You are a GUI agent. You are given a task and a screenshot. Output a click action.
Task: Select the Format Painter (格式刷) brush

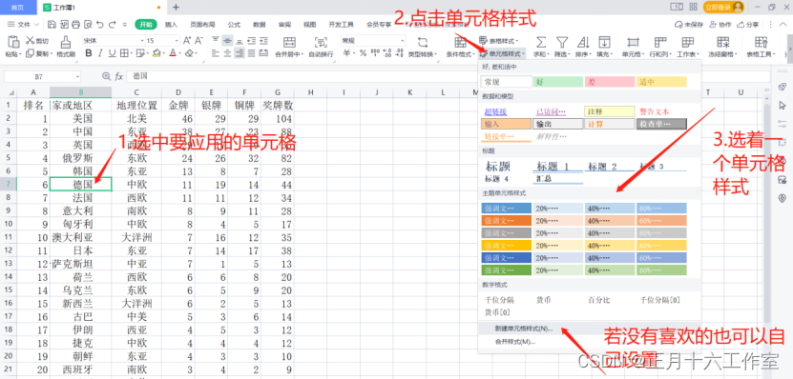[x=65, y=42]
